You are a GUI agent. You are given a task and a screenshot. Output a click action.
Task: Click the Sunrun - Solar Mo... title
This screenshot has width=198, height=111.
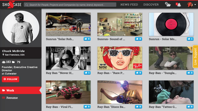(163, 39)
